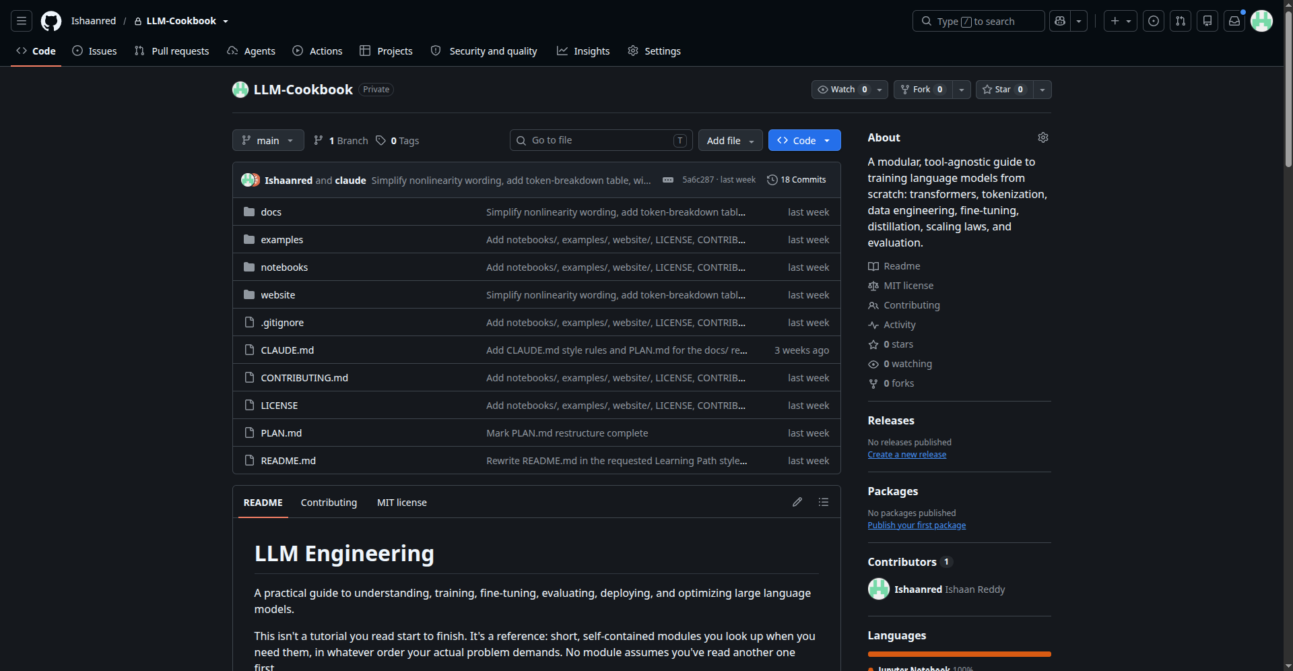Expand the commit message ellipsis icon
1293x671 pixels.
click(668, 180)
